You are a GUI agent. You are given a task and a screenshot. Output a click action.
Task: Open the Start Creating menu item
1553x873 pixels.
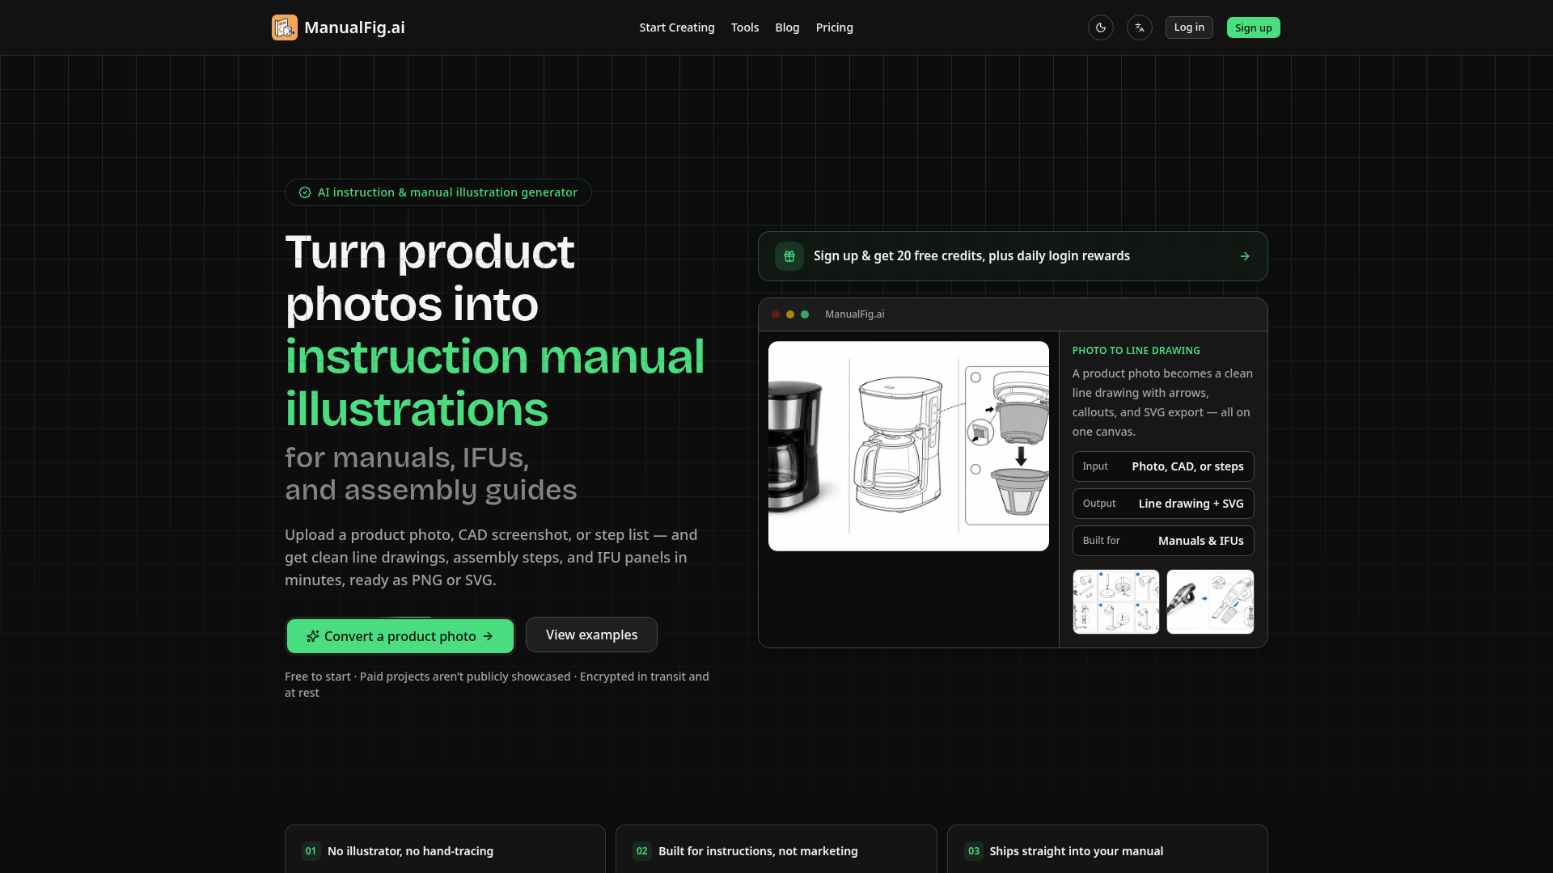[677, 27]
